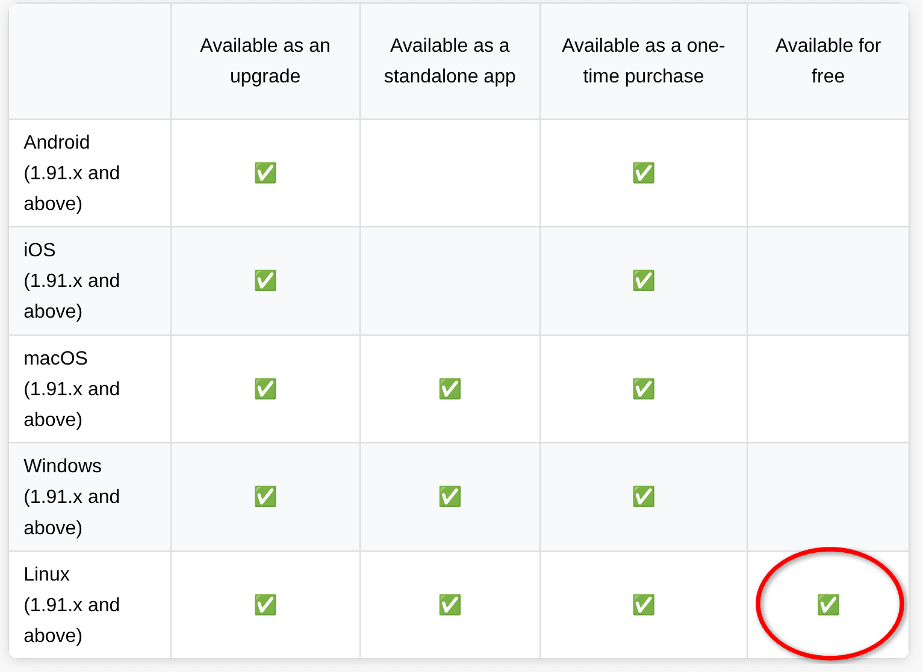Select the Linux upgrade checkmark
This screenshot has height=672, width=923.
pyautogui.click(x=265, y=605)
